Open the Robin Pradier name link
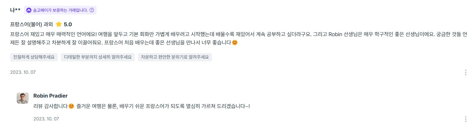The width and height of the screenshot is (474, 130). 50,96
